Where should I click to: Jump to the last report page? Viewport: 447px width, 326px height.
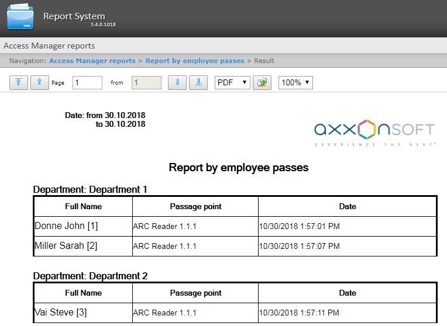pyautogui.click(x=198, y=82)
